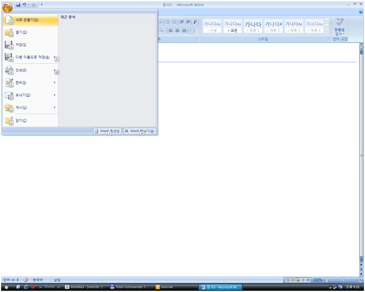This screenshot has width=365, height=292.
Task: Click the Redo icon in quick access toolbar
Action: click(x=34, y=5)
